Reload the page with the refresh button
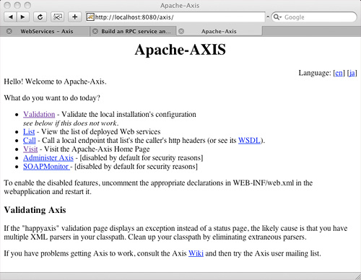The image size is (361, 280). tap(40, 17)
